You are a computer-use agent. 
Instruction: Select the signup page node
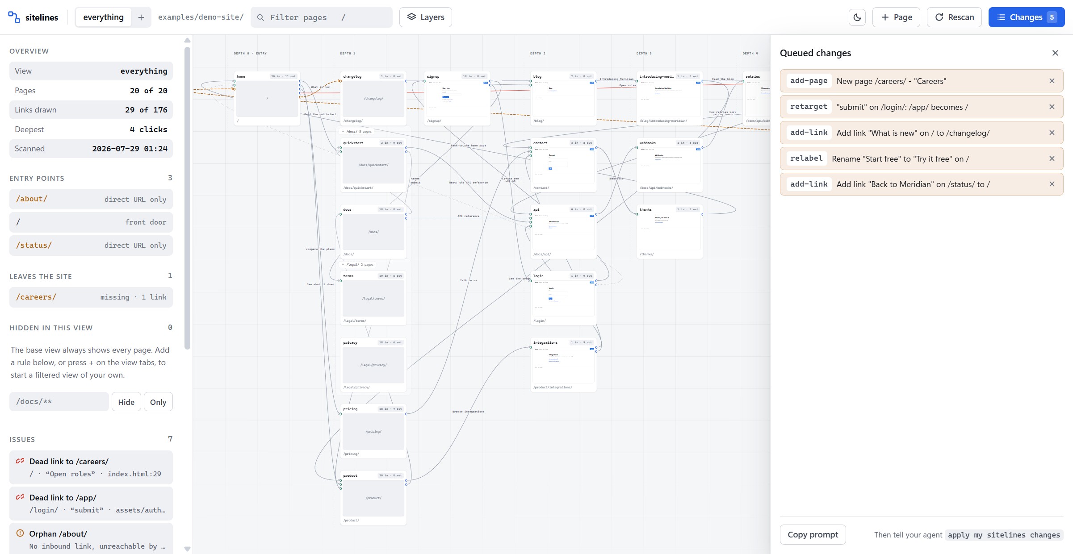457,98
